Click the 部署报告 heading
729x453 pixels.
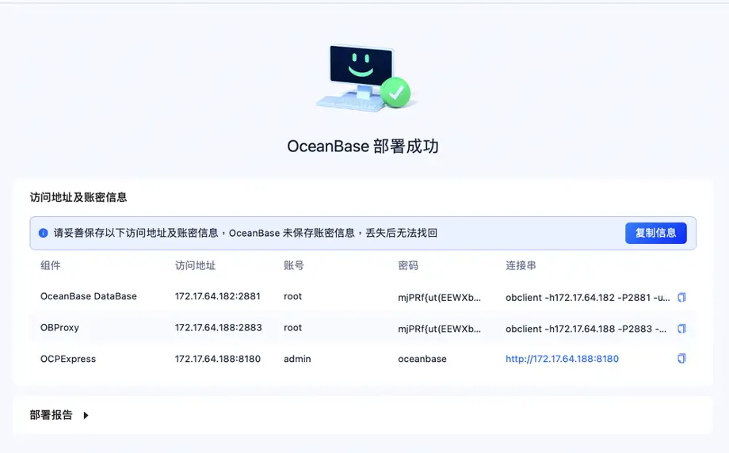[x=52, y=415]
